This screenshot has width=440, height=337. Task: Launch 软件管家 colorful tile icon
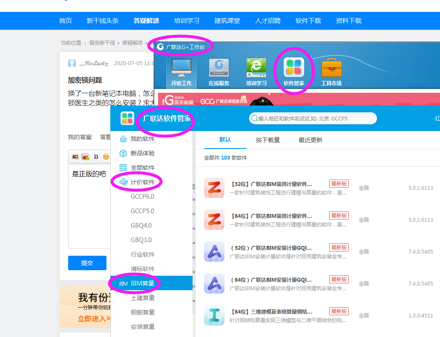pyautogui.click(x=294, y=67)
